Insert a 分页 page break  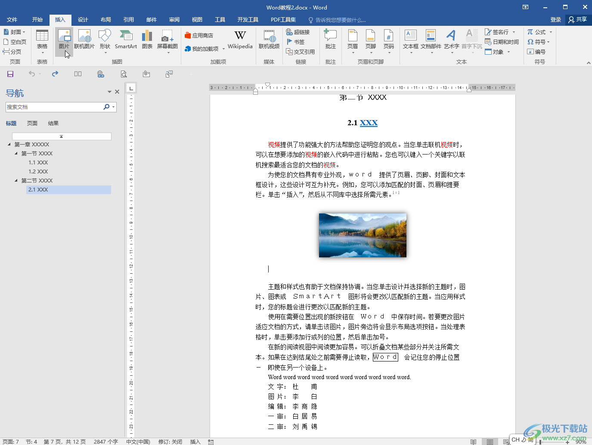point(12,52)
